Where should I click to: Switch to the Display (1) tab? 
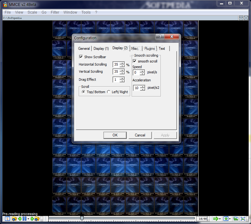click(x=101, y=48)
